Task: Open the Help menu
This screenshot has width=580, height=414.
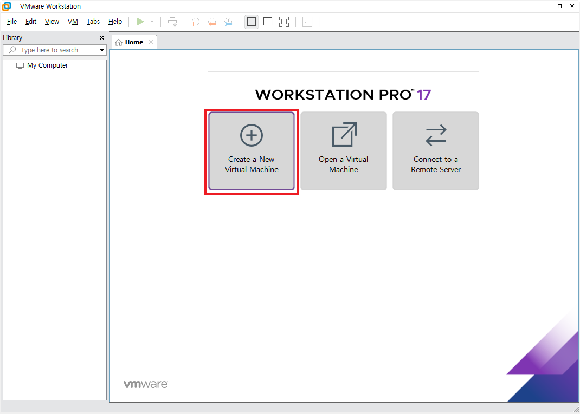Action: click(115, 22)
